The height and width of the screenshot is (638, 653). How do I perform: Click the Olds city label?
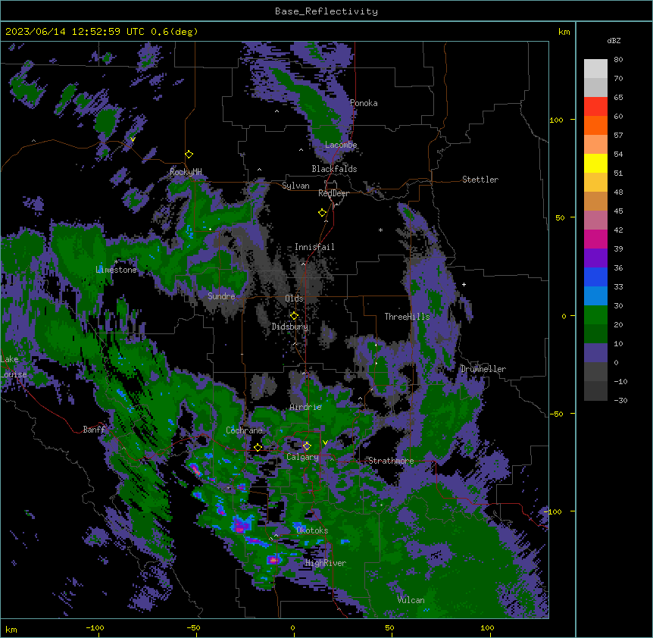[294, 299]
